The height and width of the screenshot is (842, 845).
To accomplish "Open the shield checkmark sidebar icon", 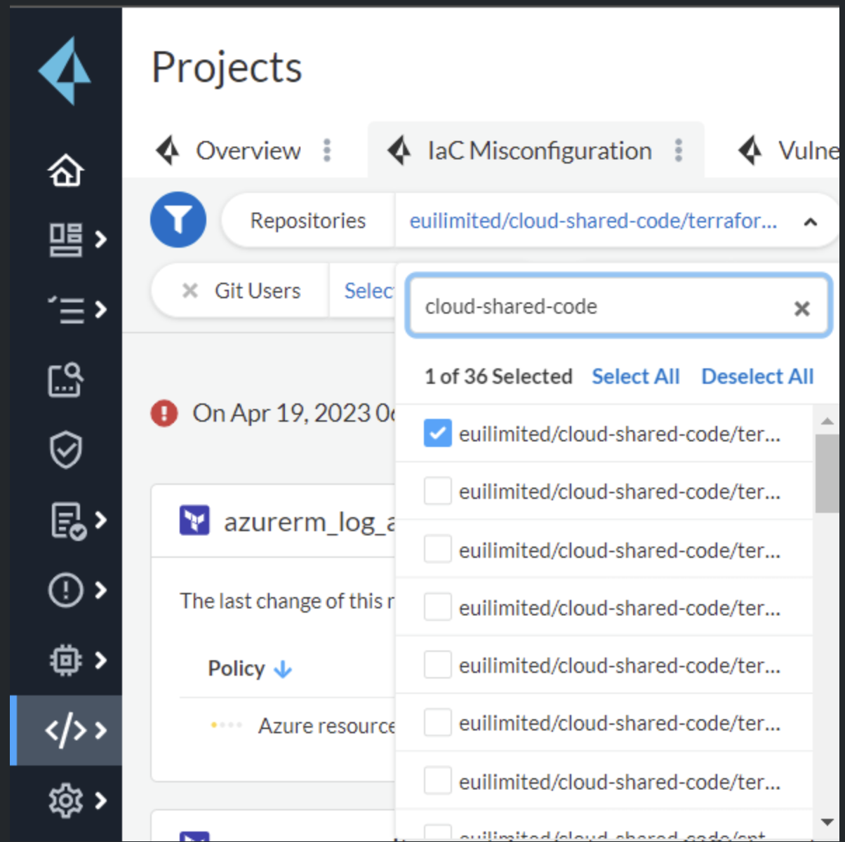I will coord(65,450).
